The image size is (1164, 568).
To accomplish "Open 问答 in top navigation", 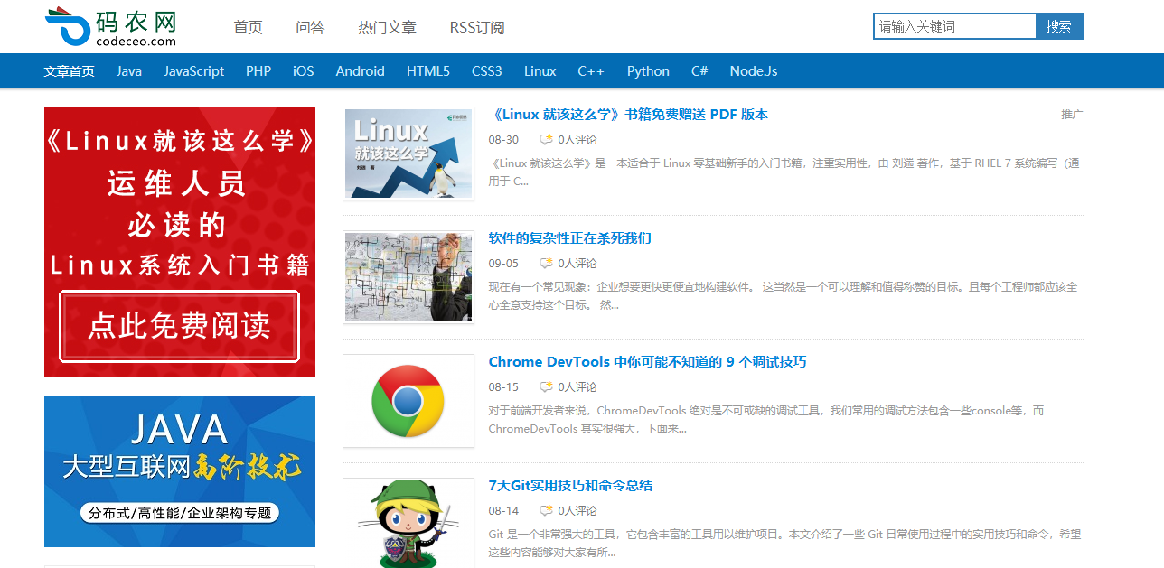I will [310, 27].
